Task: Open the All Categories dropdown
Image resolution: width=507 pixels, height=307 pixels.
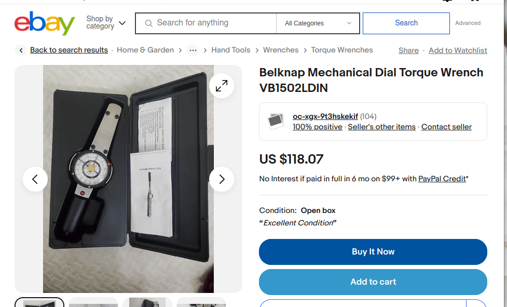Action: pyautogui.click(x=318, y=23)
